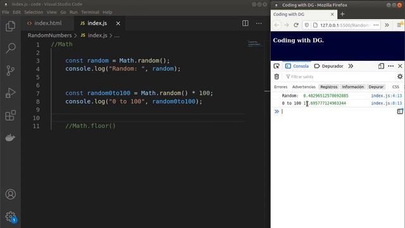This screenshot has width=405, height=228.
Task: Click the Firefox address bar URL
Action: coord(345,25)
